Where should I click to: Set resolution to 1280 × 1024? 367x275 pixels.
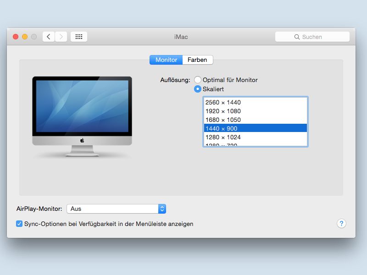click(256, 137)
